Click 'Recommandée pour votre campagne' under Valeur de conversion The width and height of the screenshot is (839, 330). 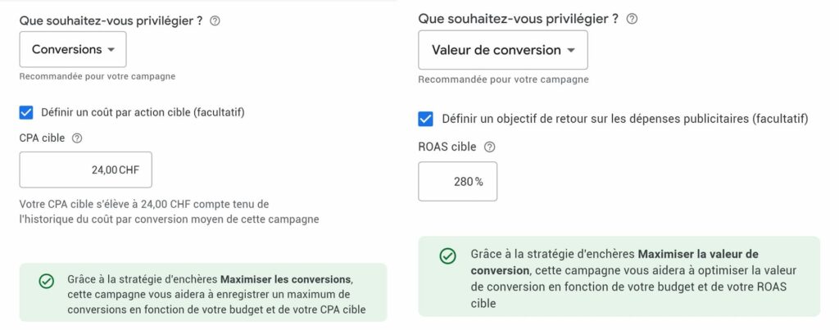click(504, 79)
